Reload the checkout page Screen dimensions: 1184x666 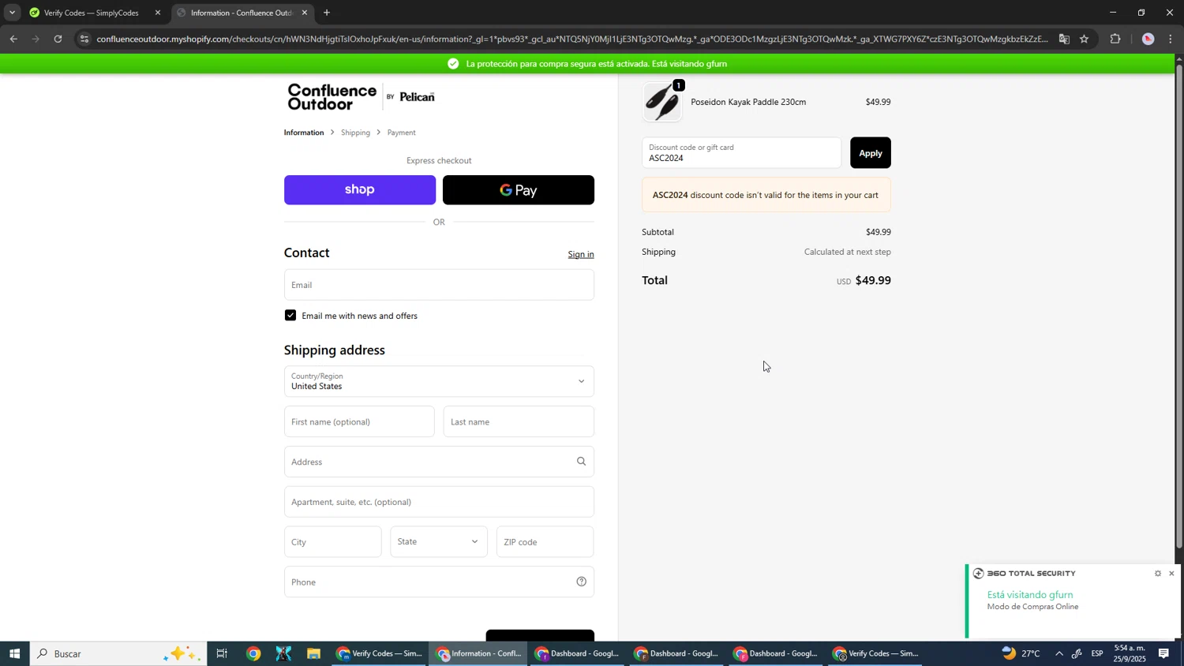click(58, 39)
